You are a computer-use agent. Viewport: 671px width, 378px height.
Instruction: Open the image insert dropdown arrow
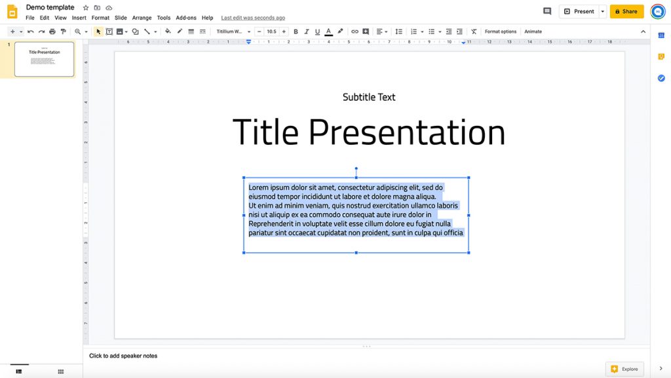point(126,31)
